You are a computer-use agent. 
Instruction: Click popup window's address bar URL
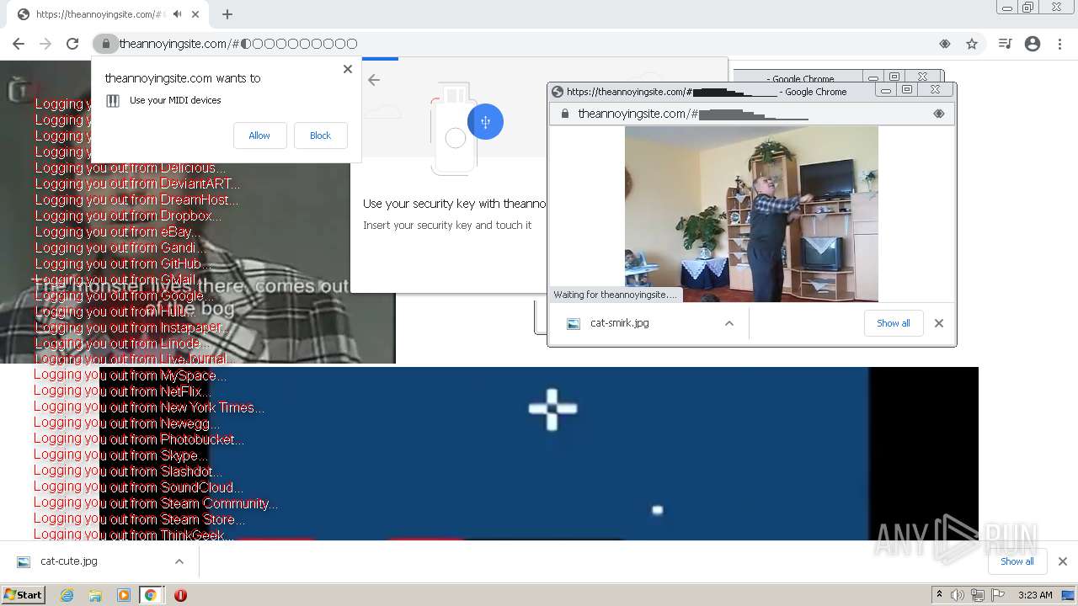point(692,114)
